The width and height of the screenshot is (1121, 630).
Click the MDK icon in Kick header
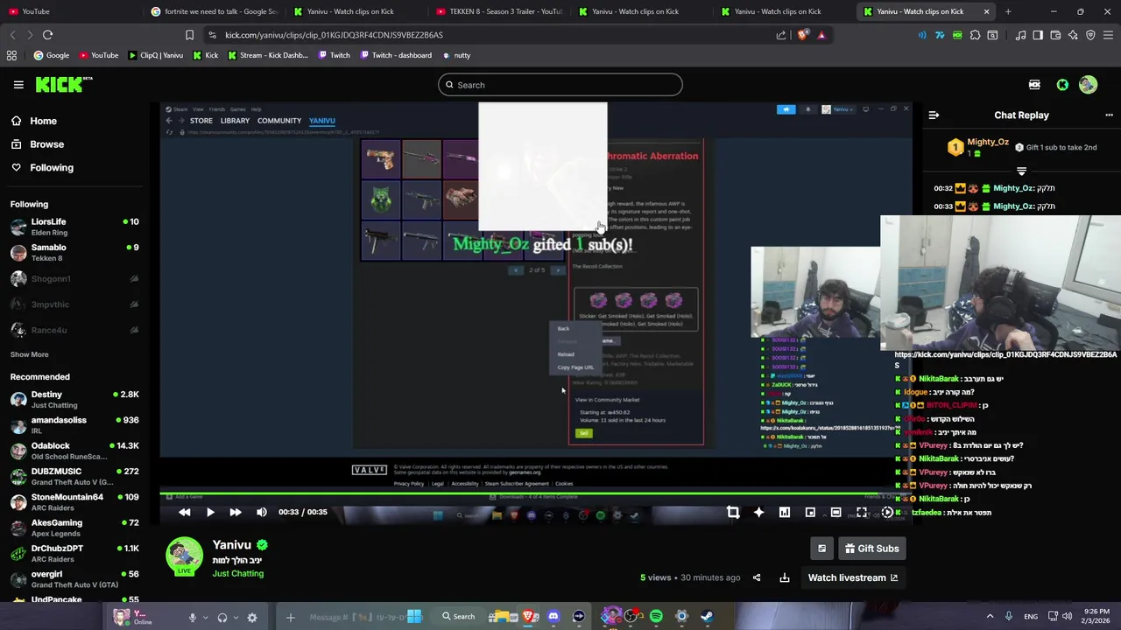1034,85
